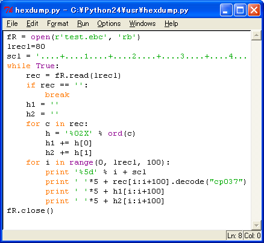Click the 'scl =' ruler string line
Screen dimensions: 264x243
(127, 56)
